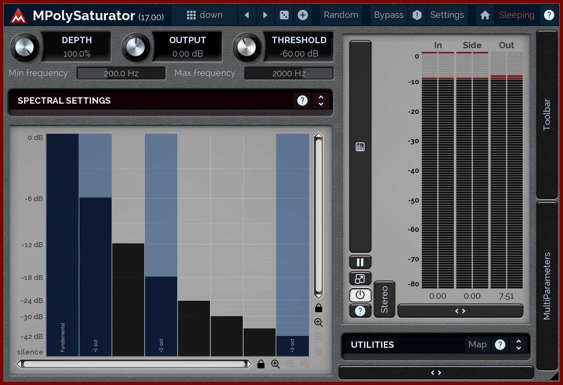Click the meter pop-out window icon

(360, 279)
